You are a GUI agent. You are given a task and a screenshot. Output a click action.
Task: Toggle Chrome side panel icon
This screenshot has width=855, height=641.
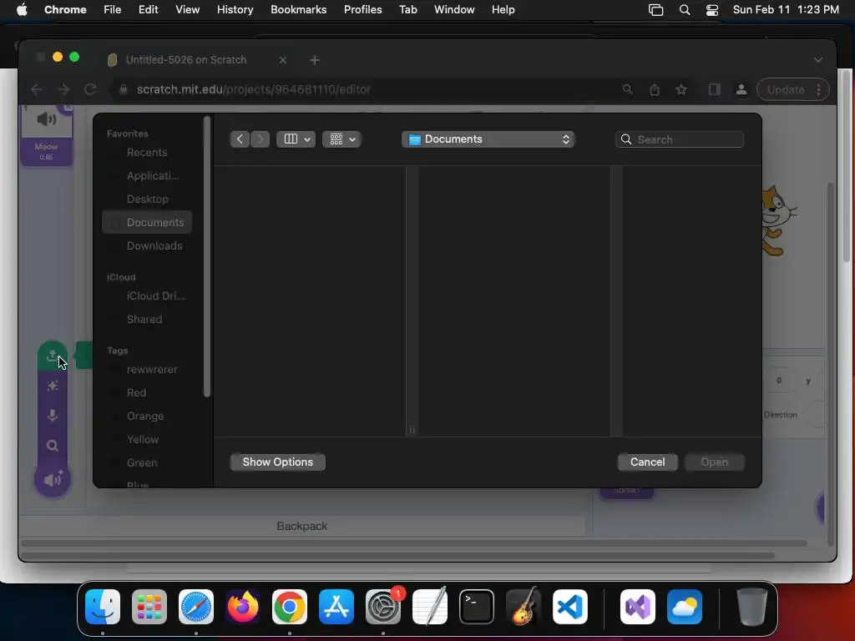[x=715, y=89]
